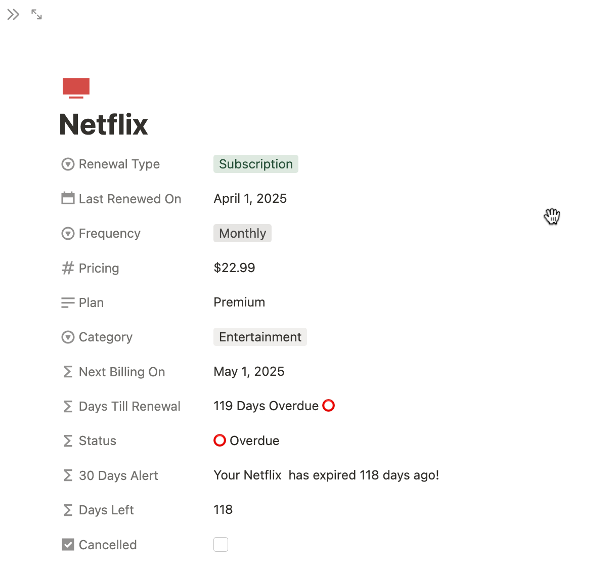
Task: Edit the $22.99 pricing value
Action: 234,268
